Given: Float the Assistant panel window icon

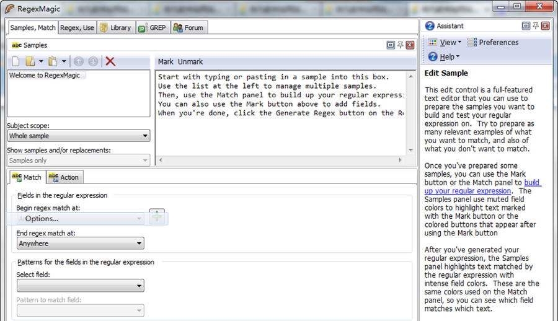Looking at the screenshot, I should pos(526,25).
